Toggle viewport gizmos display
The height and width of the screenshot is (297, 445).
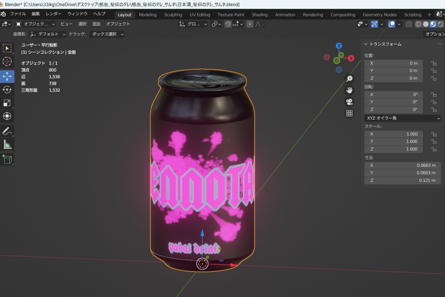coord(374,24)
